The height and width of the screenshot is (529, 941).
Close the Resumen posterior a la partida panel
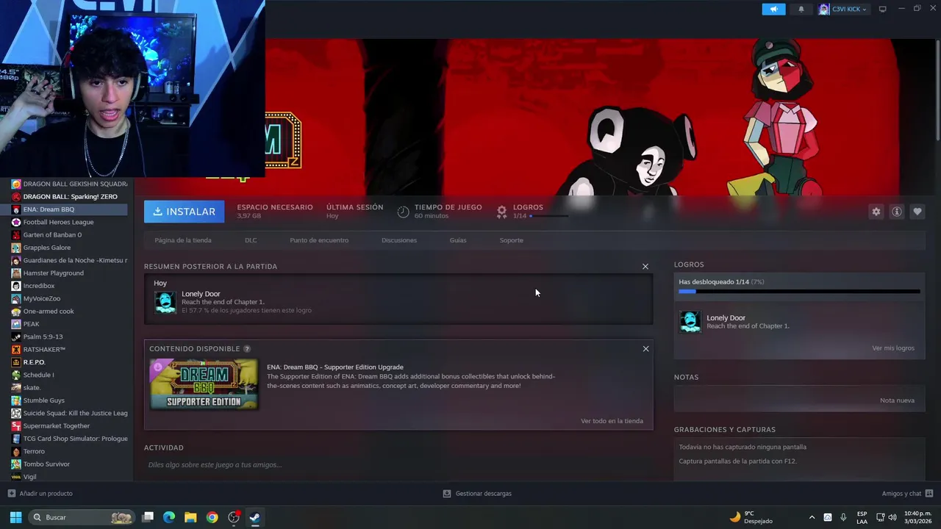(645, 267)
